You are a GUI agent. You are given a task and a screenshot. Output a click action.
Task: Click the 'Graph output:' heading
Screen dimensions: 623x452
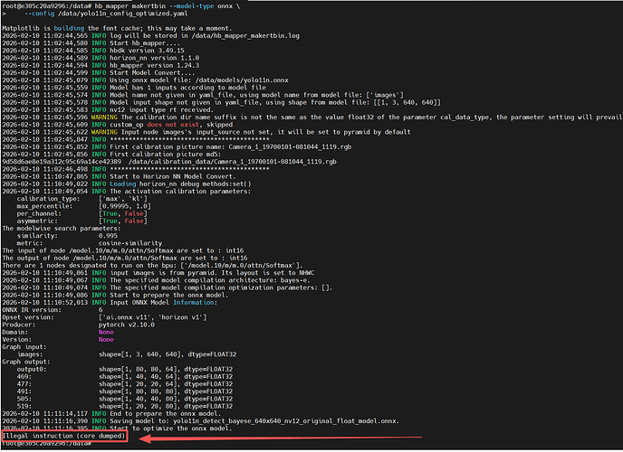tap(26, 362)
